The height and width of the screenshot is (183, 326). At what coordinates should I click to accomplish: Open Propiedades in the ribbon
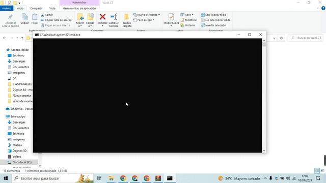(171, 20)
